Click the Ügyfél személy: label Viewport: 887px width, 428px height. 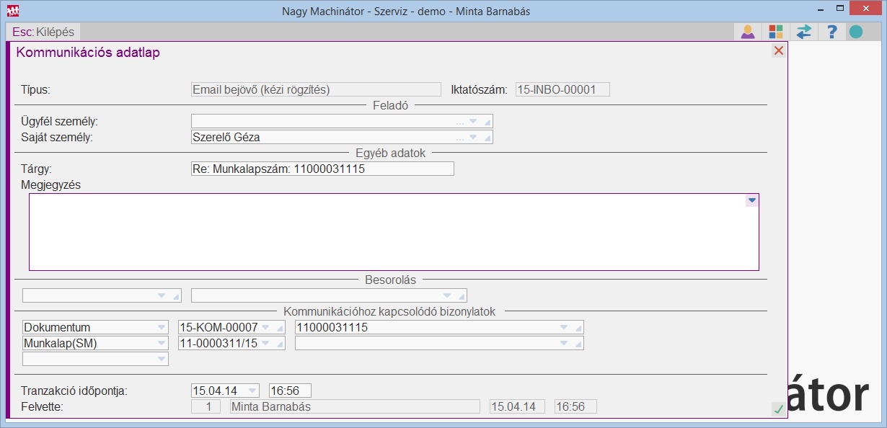(59, 121)
